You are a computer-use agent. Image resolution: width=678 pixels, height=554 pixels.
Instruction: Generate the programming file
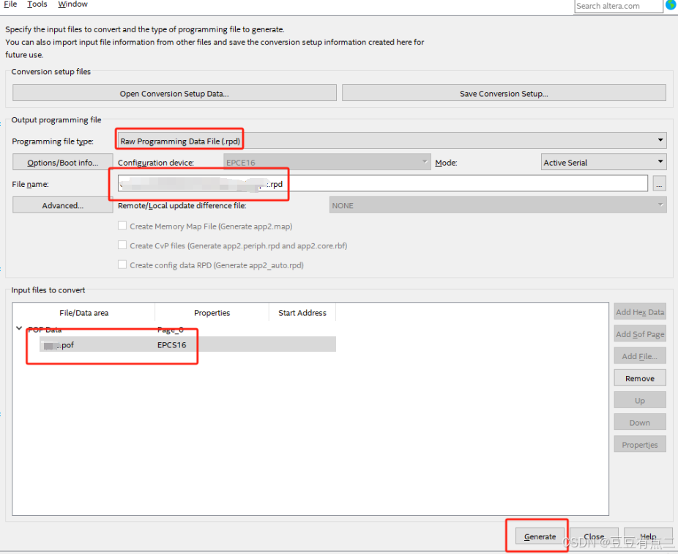click(x=540, y=536)
